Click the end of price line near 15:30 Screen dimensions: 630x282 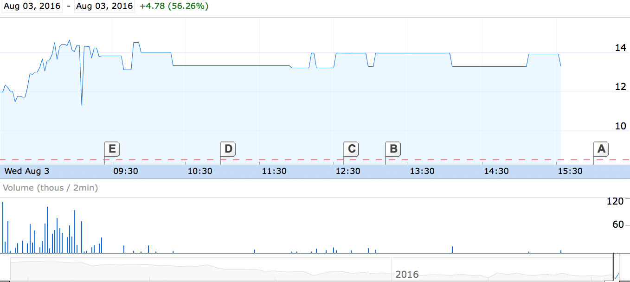click(x=561, y=65)
